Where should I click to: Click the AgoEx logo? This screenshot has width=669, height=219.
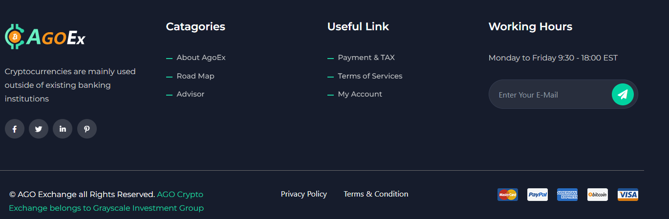point(45,37)
